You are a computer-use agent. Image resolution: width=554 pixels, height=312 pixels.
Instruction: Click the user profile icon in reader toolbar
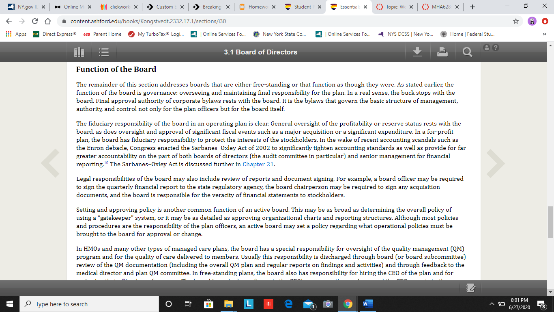click(x=487, y=48)
